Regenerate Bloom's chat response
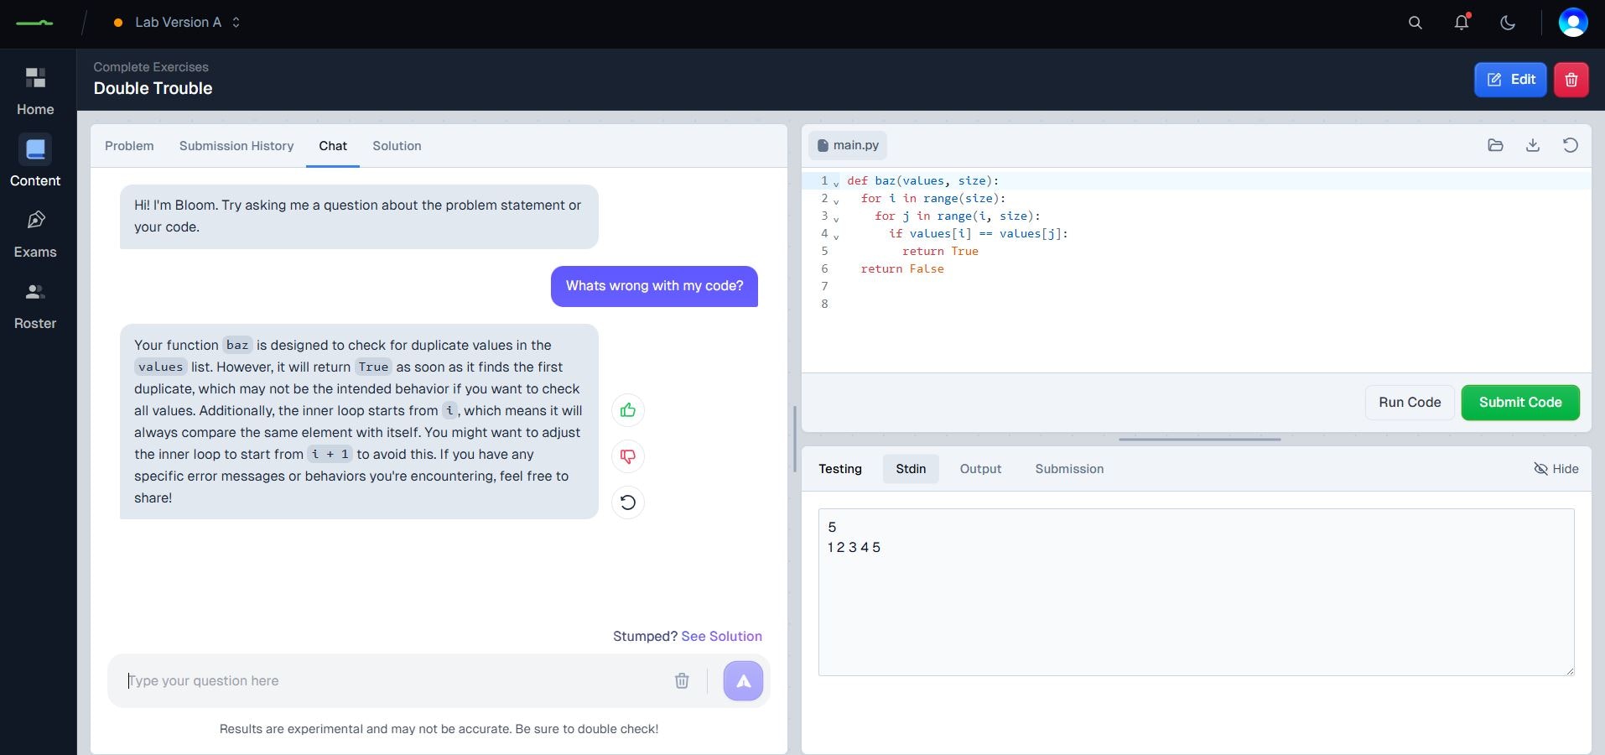 click(627, 502)
